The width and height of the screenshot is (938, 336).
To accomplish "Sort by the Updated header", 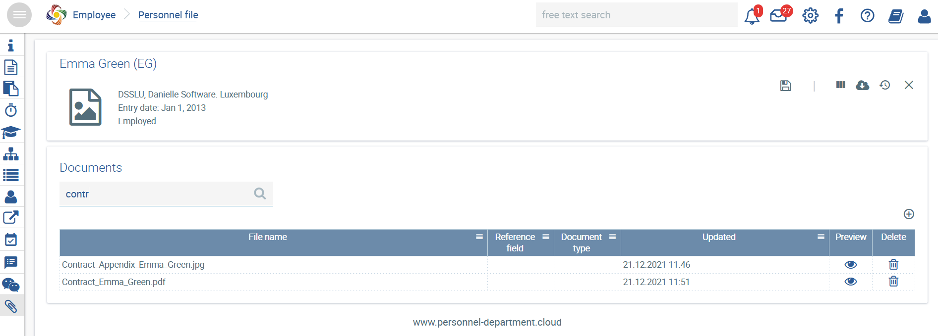I will (719, 237).
